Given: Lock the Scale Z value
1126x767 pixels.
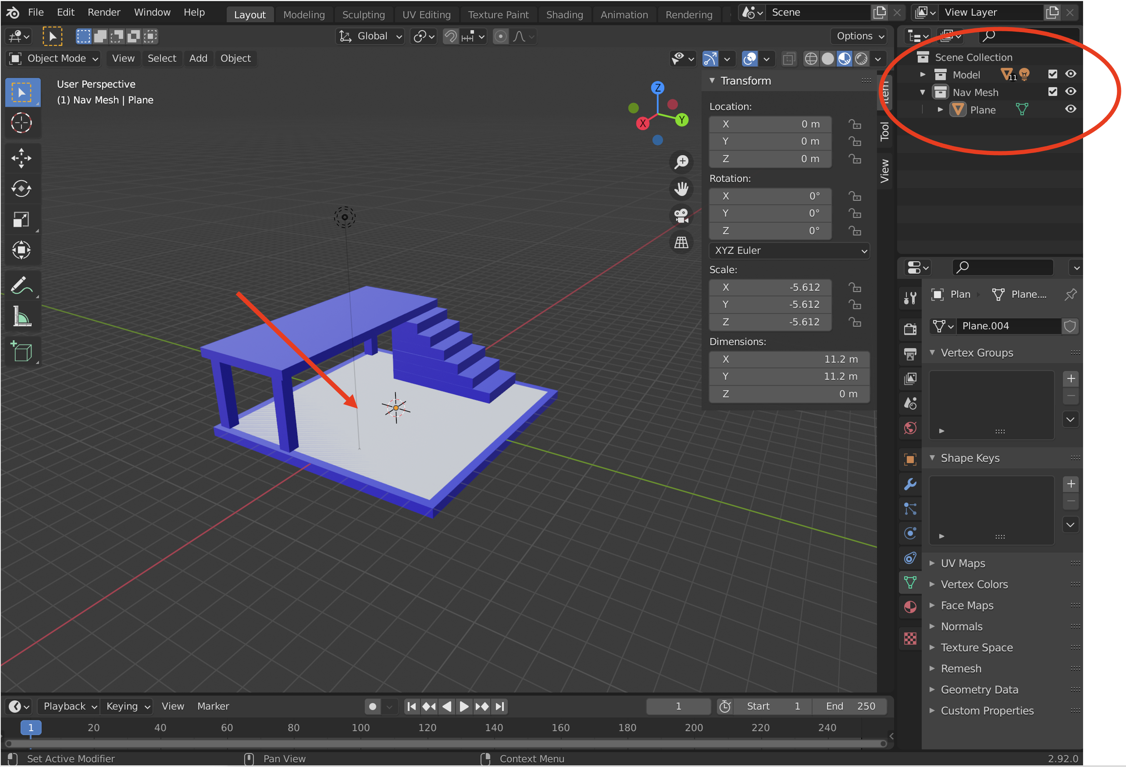Looking at the screenshot, I should pos(855,322).
